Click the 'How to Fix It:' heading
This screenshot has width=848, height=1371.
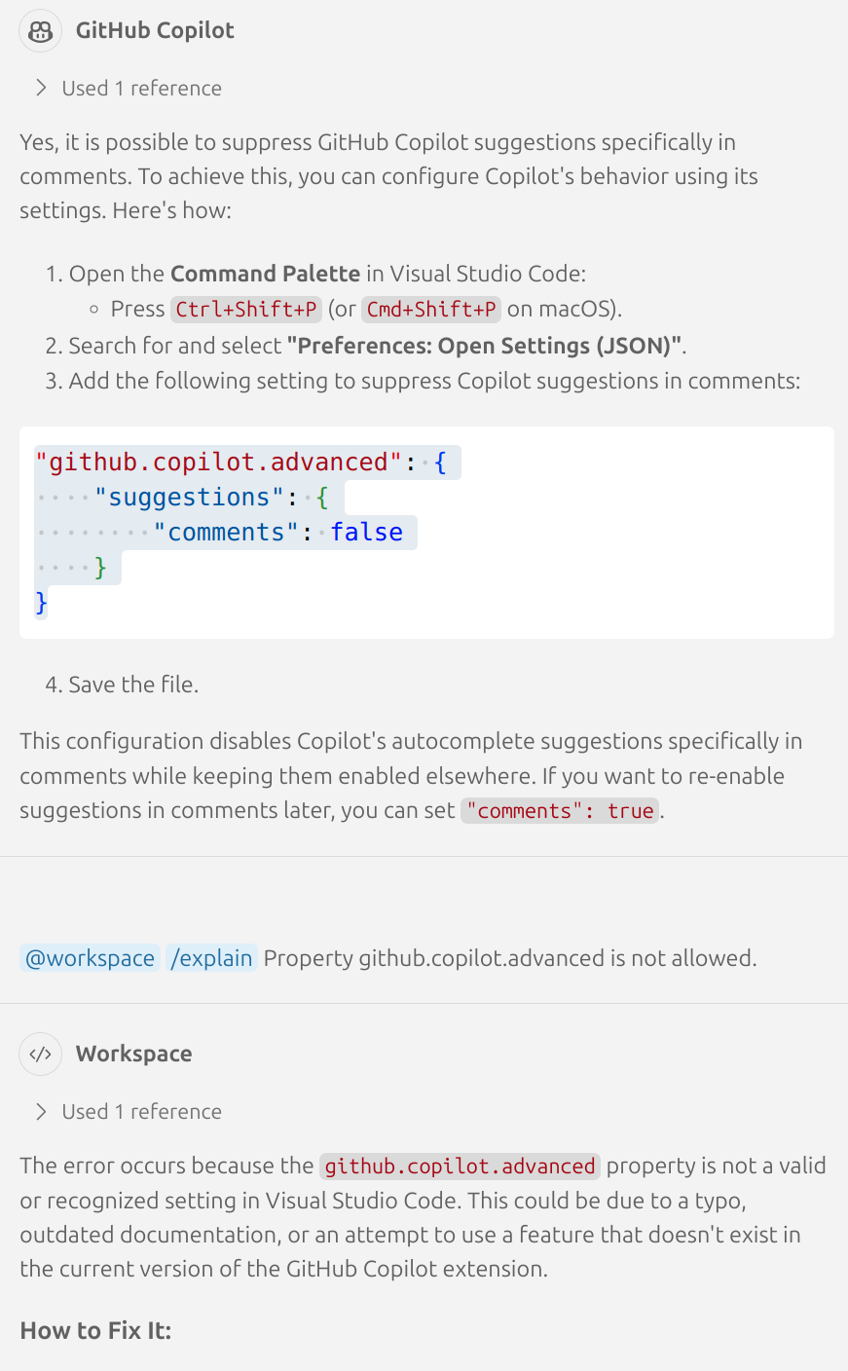pos(95,1331)
